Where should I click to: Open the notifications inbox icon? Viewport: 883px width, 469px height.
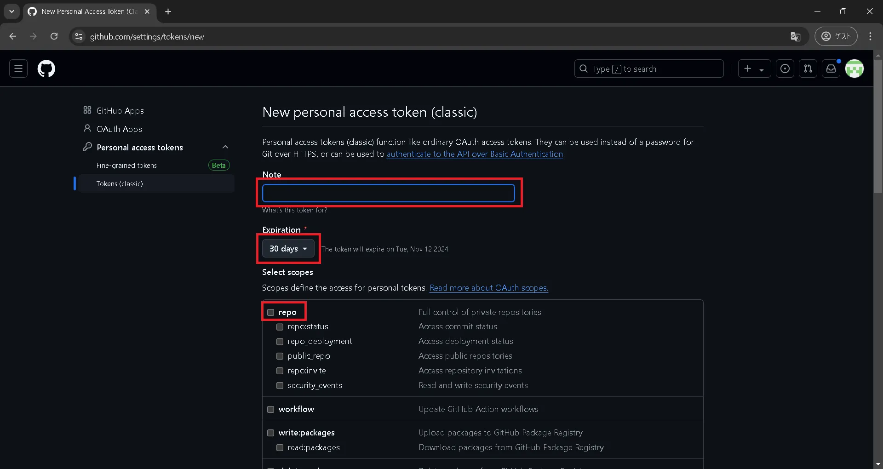831,69
